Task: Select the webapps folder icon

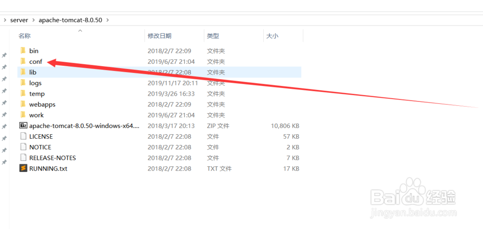Action: 23,104
